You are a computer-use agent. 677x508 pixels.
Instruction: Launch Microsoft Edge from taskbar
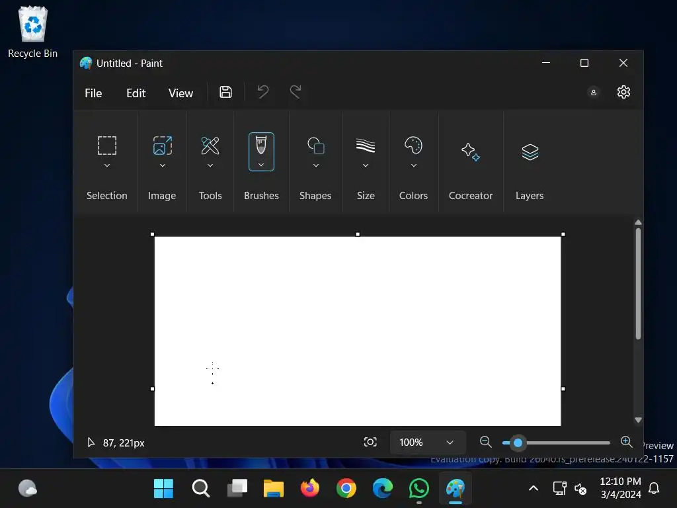(383, 489)
